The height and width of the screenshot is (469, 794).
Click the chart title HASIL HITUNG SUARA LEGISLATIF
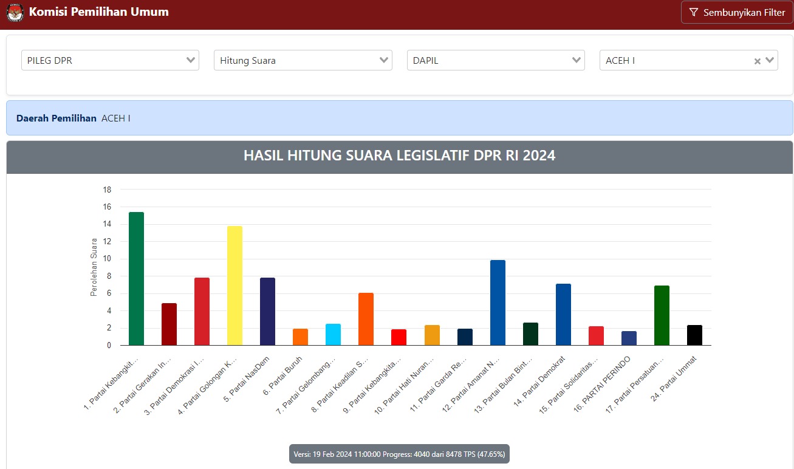(x=399, y=156)
